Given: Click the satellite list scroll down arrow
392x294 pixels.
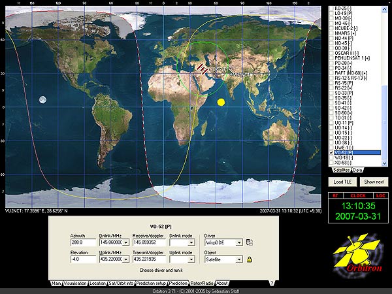Looking at the screenshot, I should [385, 163].
